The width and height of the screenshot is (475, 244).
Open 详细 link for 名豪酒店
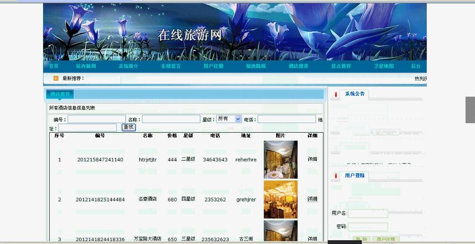click(x=312, y=199)
